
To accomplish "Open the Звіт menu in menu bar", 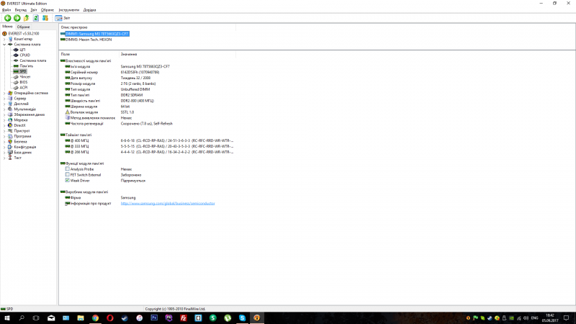I will pos(34,10).
